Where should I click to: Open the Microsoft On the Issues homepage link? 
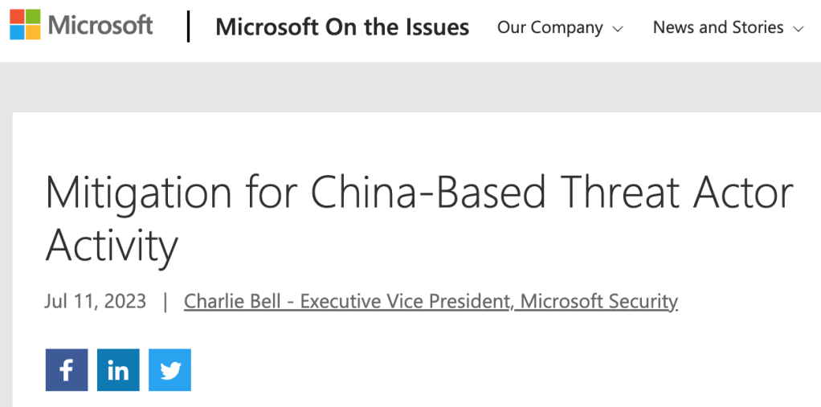[342, 27]
